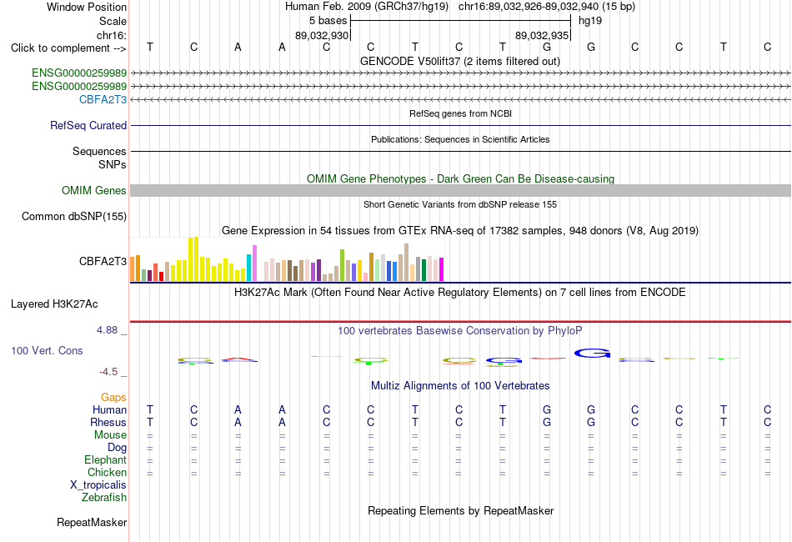Select the Mouse alignment row label
Screen dimensions: 792x542
pos(110,435)
